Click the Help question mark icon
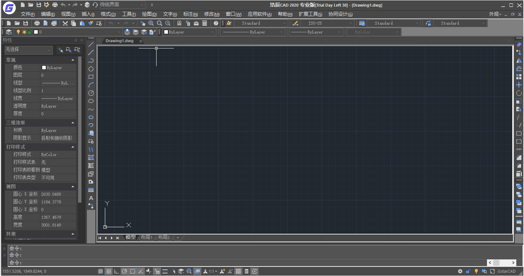This screenshot has height=276, width=524. (x=216, y=23)
